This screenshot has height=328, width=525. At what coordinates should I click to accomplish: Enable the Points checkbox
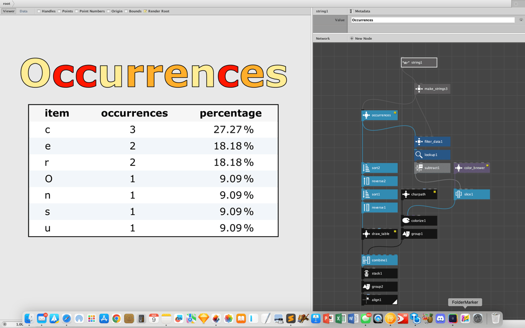point(59,11)
